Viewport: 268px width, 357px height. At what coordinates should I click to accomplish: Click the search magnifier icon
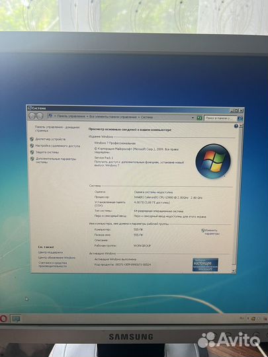pyautogui.click(x=240, y=118)
